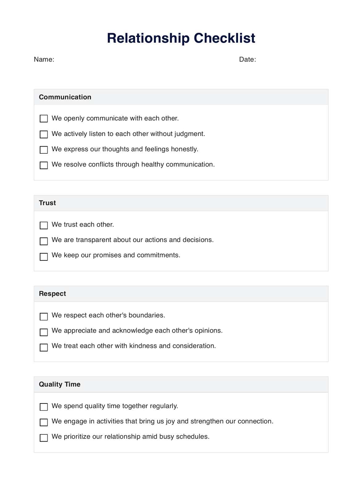This screenshot has width=363, height=504.
Task: Check 'We spend quality time together regularly'
Action: click(44, 407)
